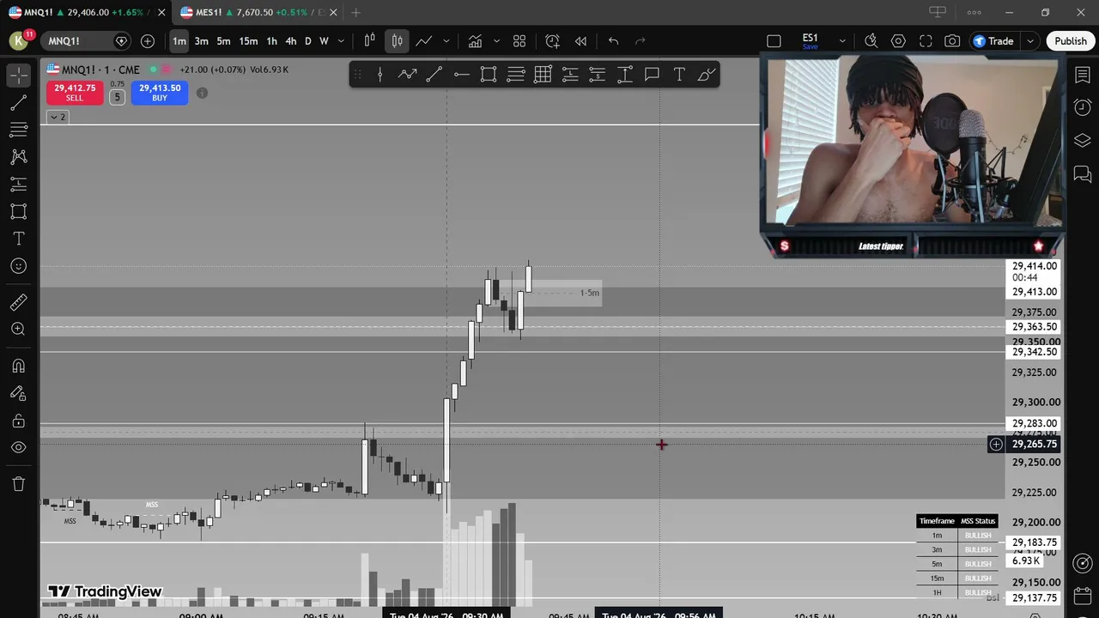Open the layout setup square icon
The width and height of the screenshot is (1099, 618).
click(774, 41)
